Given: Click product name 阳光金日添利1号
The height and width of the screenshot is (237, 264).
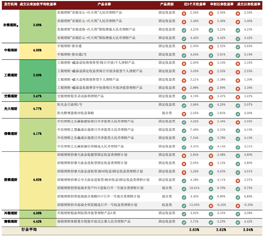Looking at the screenshot, I should coord(70,105).
